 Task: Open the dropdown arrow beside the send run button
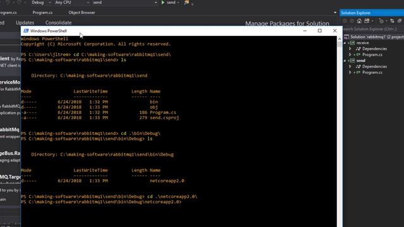178,3
